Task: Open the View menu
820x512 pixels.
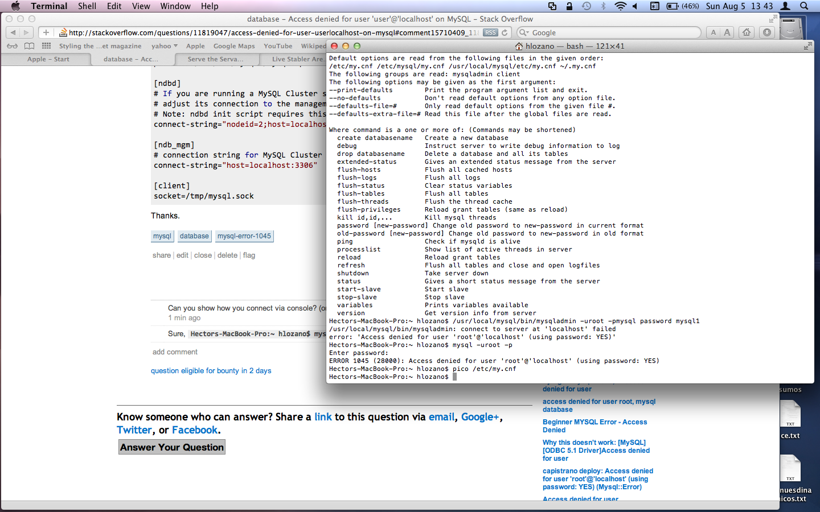Action: pos(141,6)
